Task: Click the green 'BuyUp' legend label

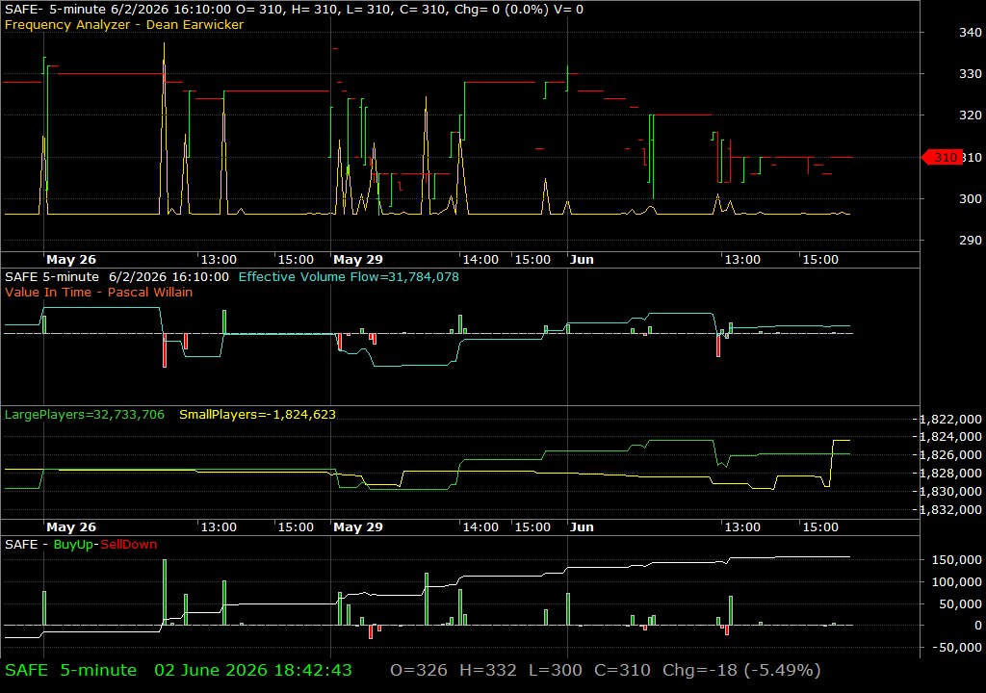Action: click(73, 544)
